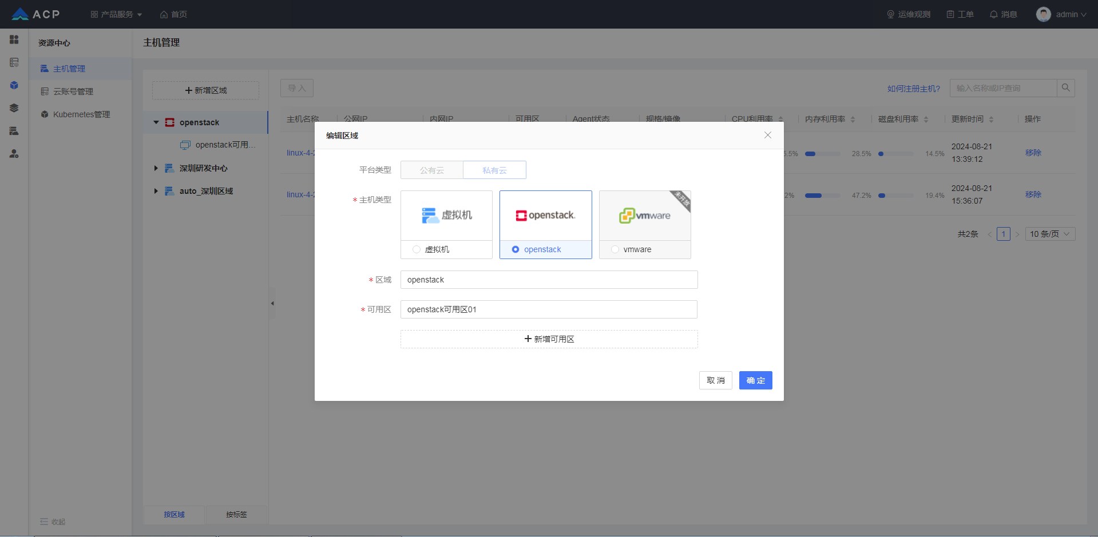Cancel the dialog with 取消
This screenshot has width=1098, height=537.
pos(716,380)
